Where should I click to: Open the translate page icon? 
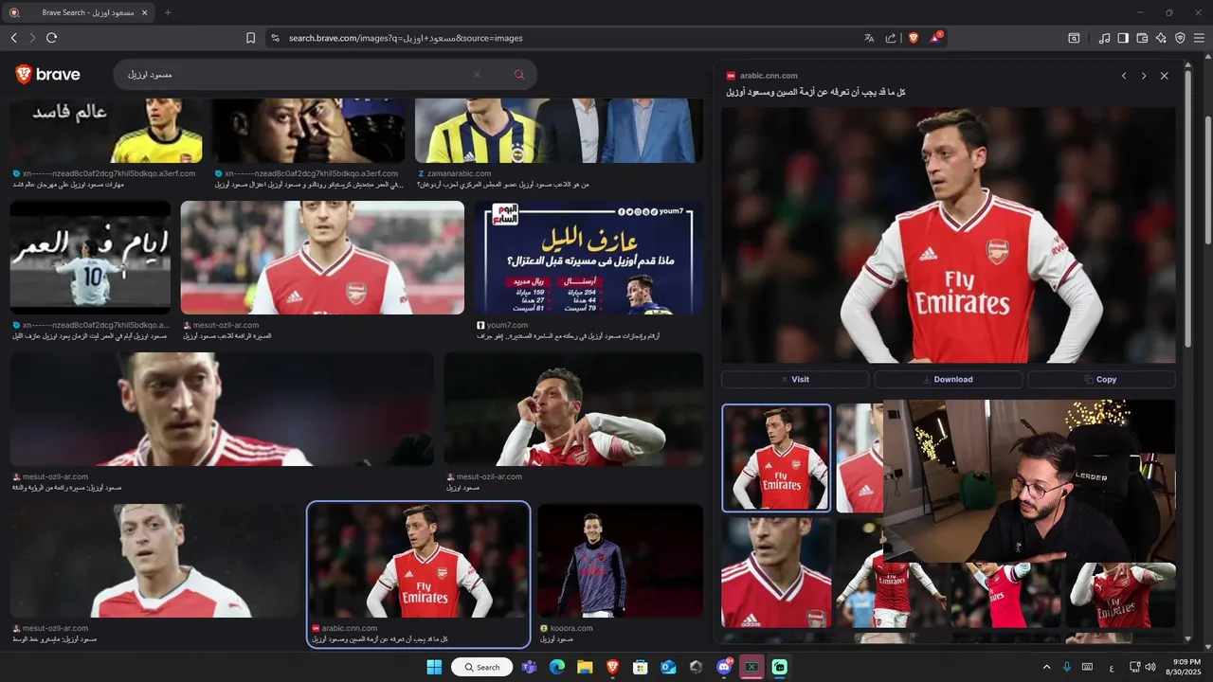coord(869,38)
